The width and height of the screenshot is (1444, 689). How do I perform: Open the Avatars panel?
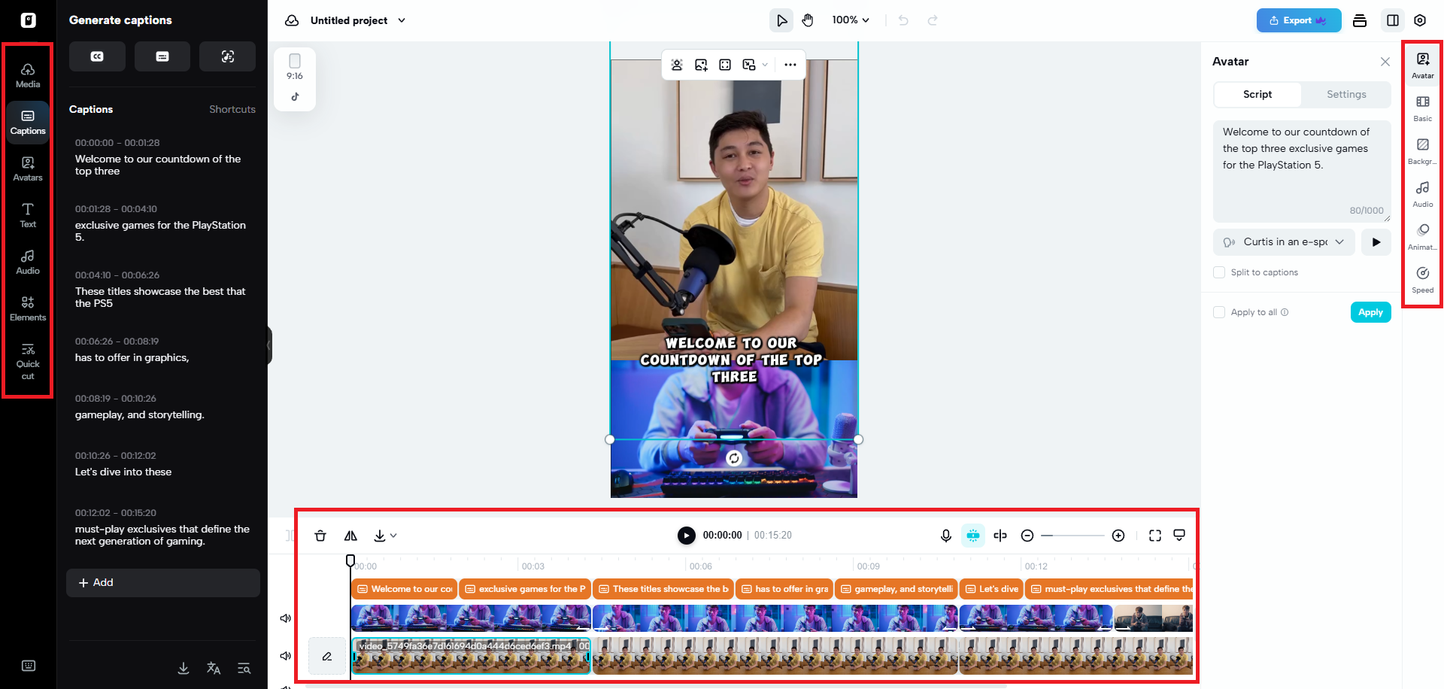click(x=27, y=168)
